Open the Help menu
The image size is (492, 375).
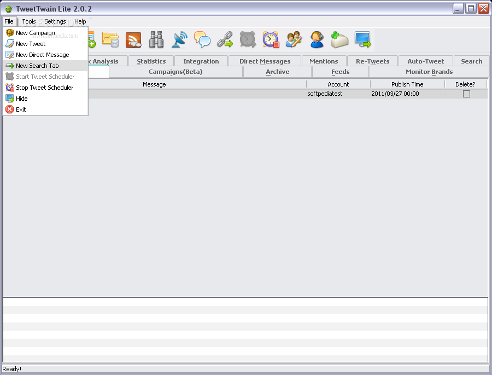point(80,21)
